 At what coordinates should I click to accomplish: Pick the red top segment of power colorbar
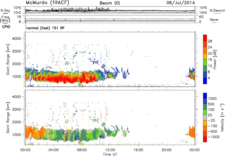[x=205, y=38]
